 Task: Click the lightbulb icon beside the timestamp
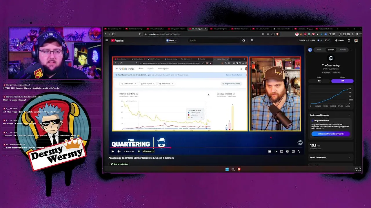(139, 151)
